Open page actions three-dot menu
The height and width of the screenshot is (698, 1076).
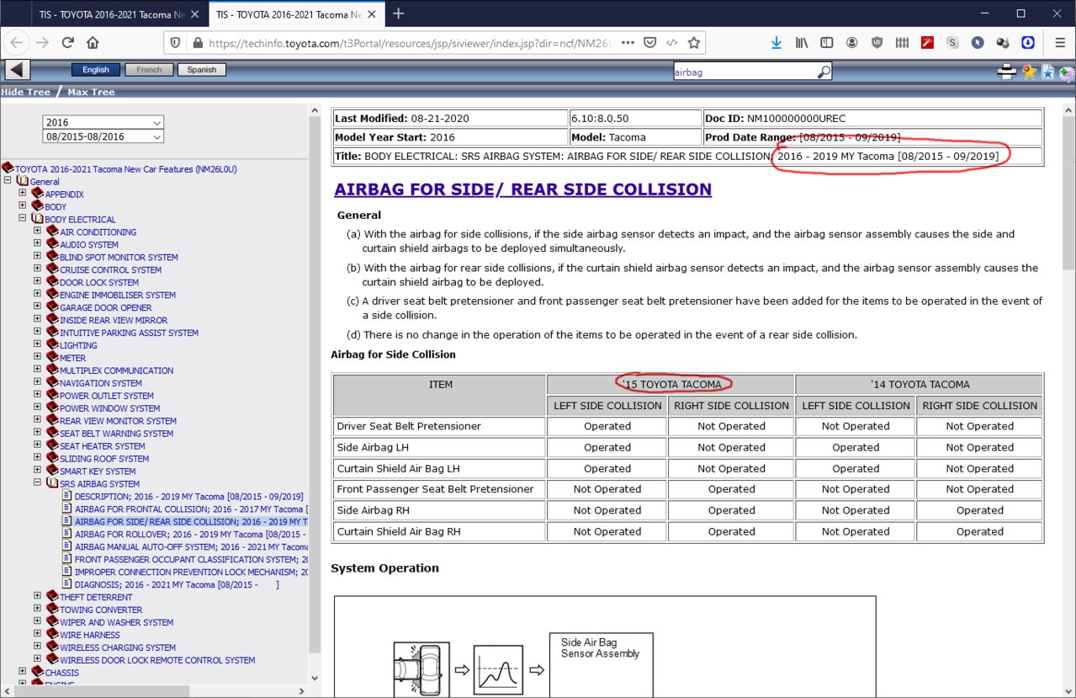click(x=628, y=43)
